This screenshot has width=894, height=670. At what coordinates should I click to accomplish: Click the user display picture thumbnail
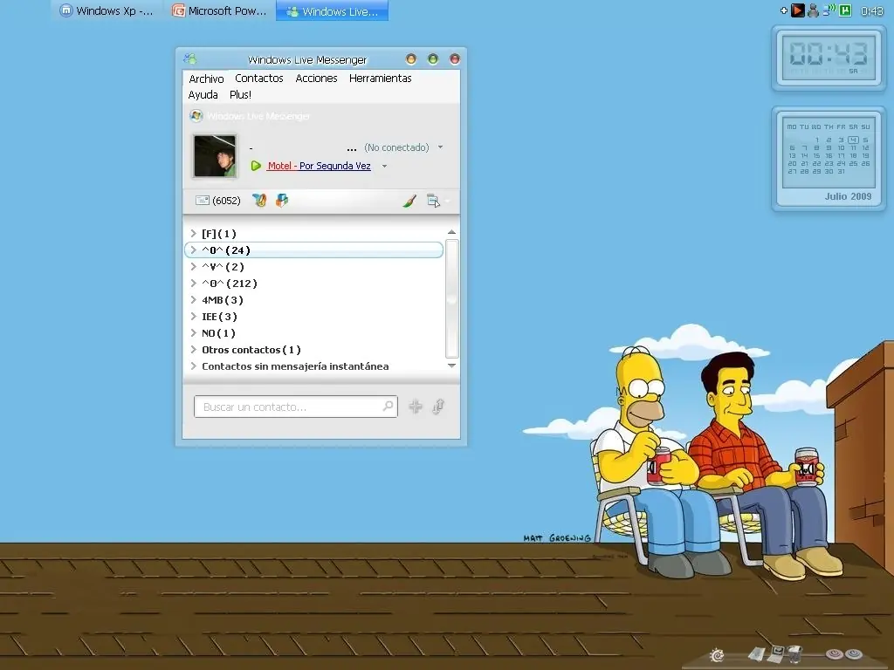pyautogui.click(x=215, y=156)
